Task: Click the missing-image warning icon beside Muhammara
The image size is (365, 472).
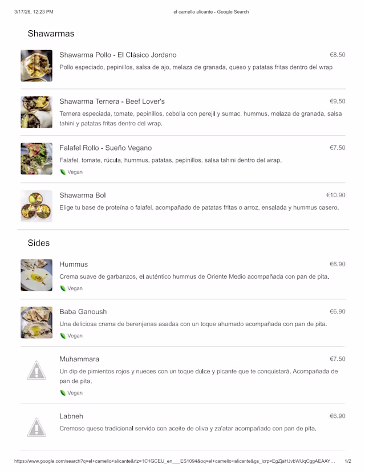Action: tap(36, 371)
